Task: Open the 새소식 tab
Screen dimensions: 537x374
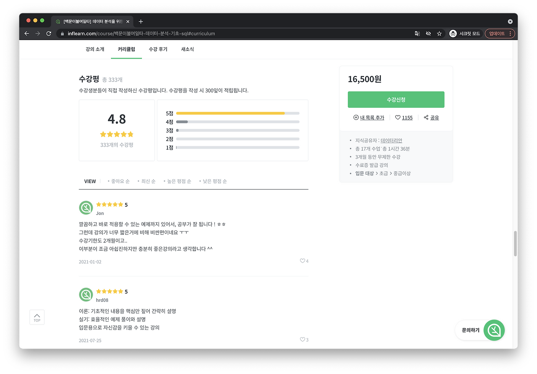Action: point(188,49)
